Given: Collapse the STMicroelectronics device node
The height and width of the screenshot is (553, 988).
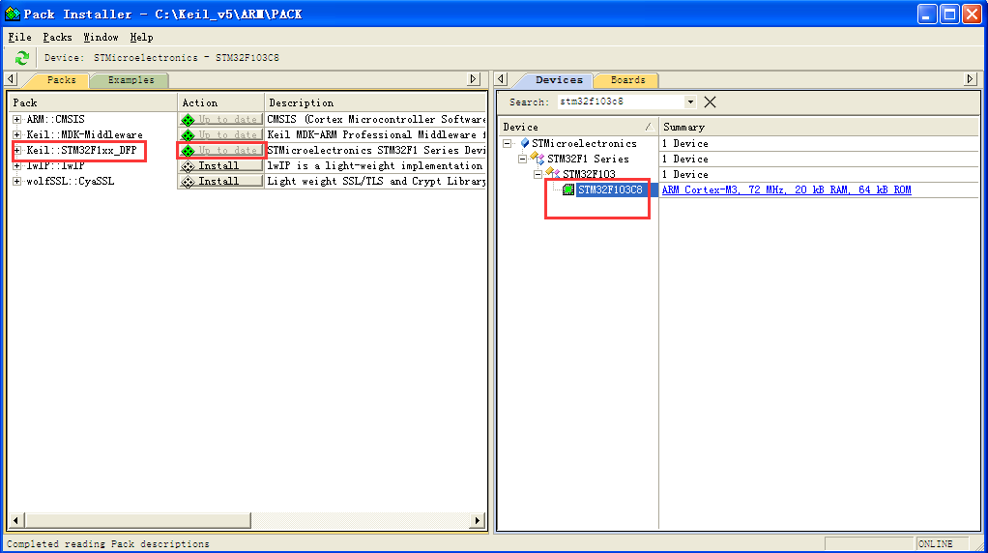Looking at the screenshot, I should click(x=508, y=144).
